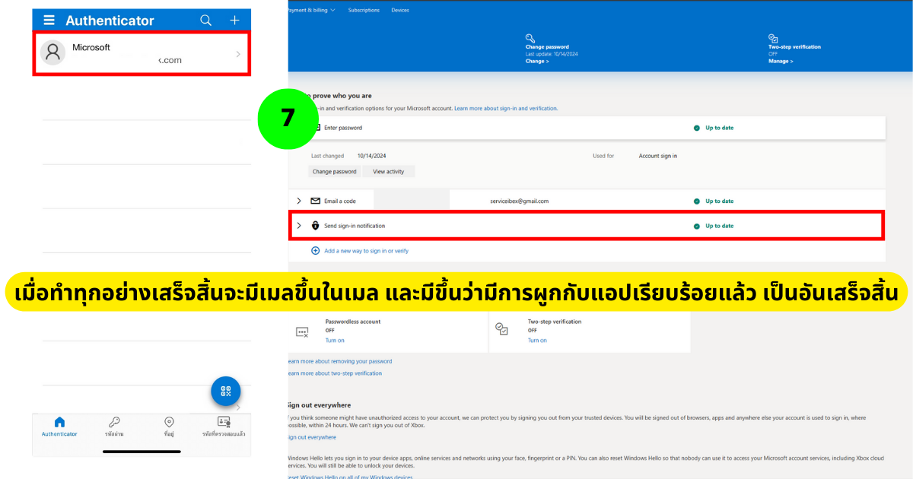Viewport: 913px width, 479px height.
Task: Click 'Manage >' under Two-step verification
Action: point(781,61)
